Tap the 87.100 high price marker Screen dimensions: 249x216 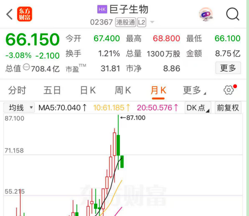tap(133, 118)
